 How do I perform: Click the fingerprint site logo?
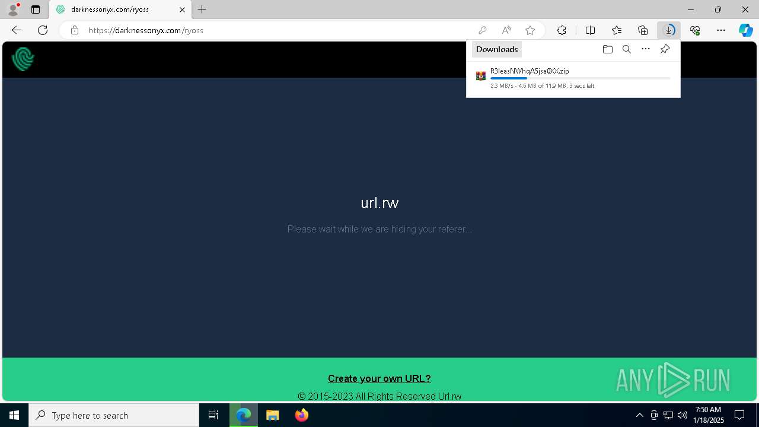(x=23, y=59)
